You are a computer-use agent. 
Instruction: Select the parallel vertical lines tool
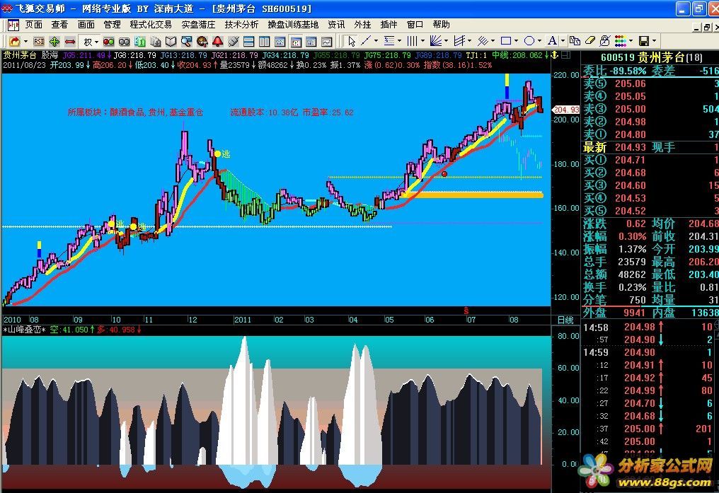coord(412,41)
